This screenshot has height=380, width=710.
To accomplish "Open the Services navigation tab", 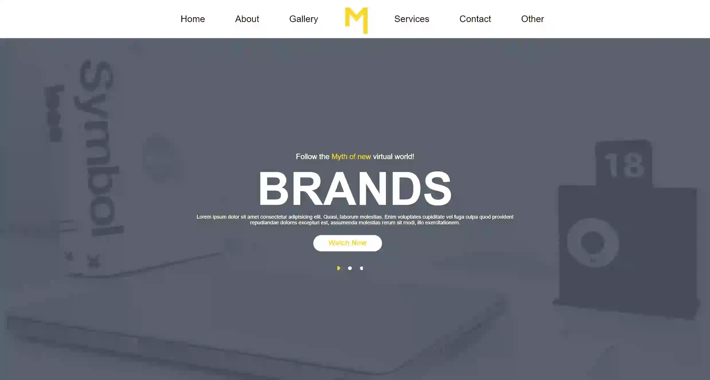I will click(x=412, y=19).
